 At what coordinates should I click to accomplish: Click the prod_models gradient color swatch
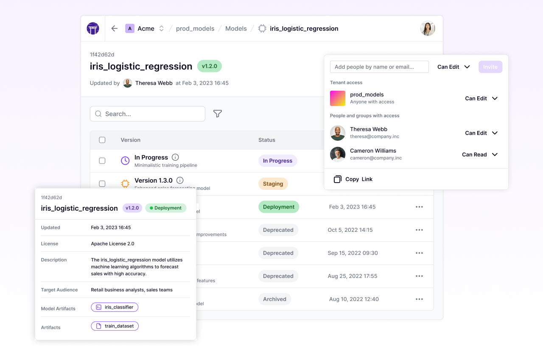[337, 98]
